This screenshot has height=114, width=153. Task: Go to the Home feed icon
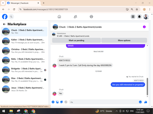[x=59, y=17]
